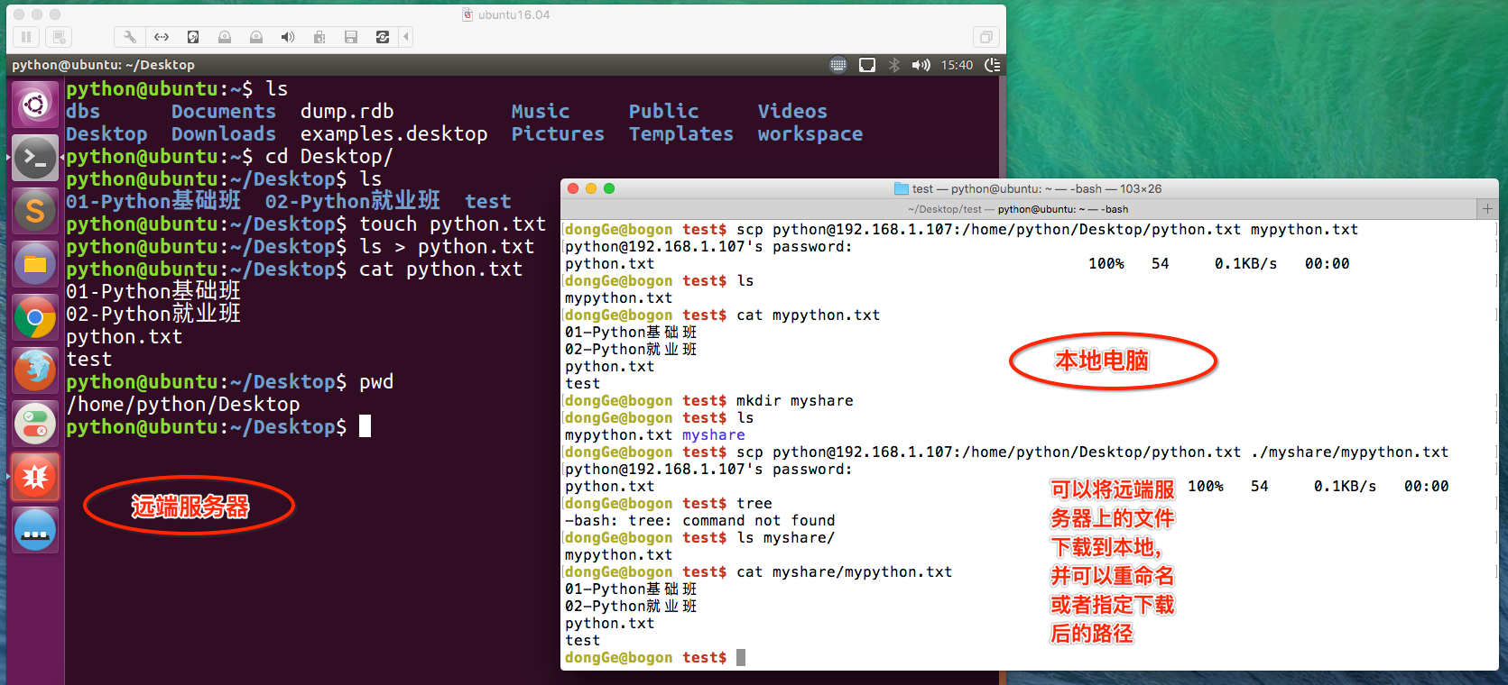Open Ubuntu session power menu

tap(992, 65)
